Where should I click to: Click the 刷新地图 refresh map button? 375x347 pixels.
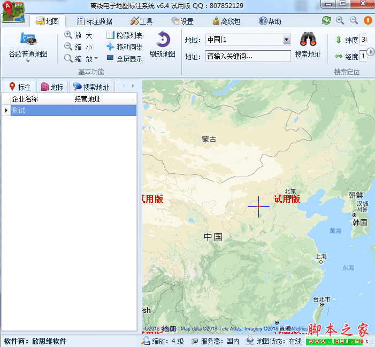(x=163, y=44)
